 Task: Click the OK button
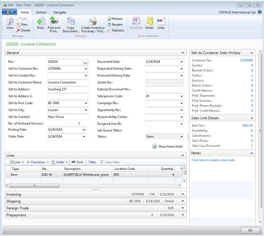coord(250,230)
